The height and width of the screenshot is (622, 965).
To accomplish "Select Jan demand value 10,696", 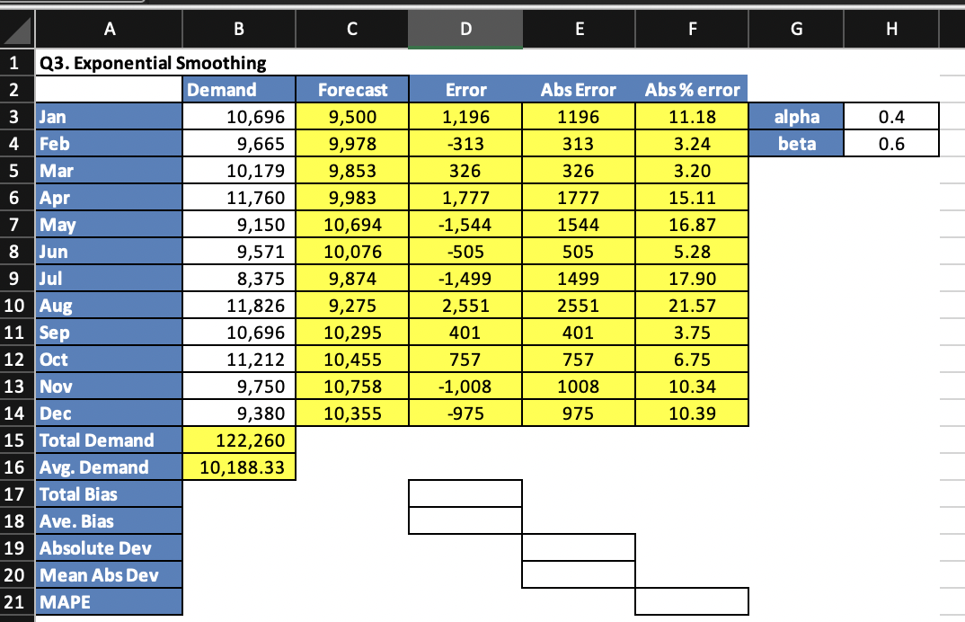I will coord(238,116).
